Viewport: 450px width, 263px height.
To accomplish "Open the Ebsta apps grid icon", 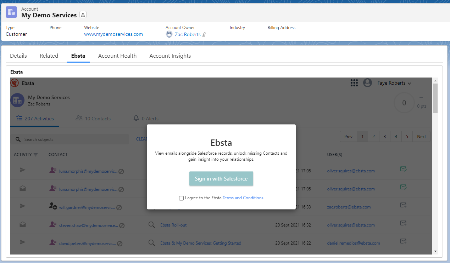I will [x=354, y=83].
